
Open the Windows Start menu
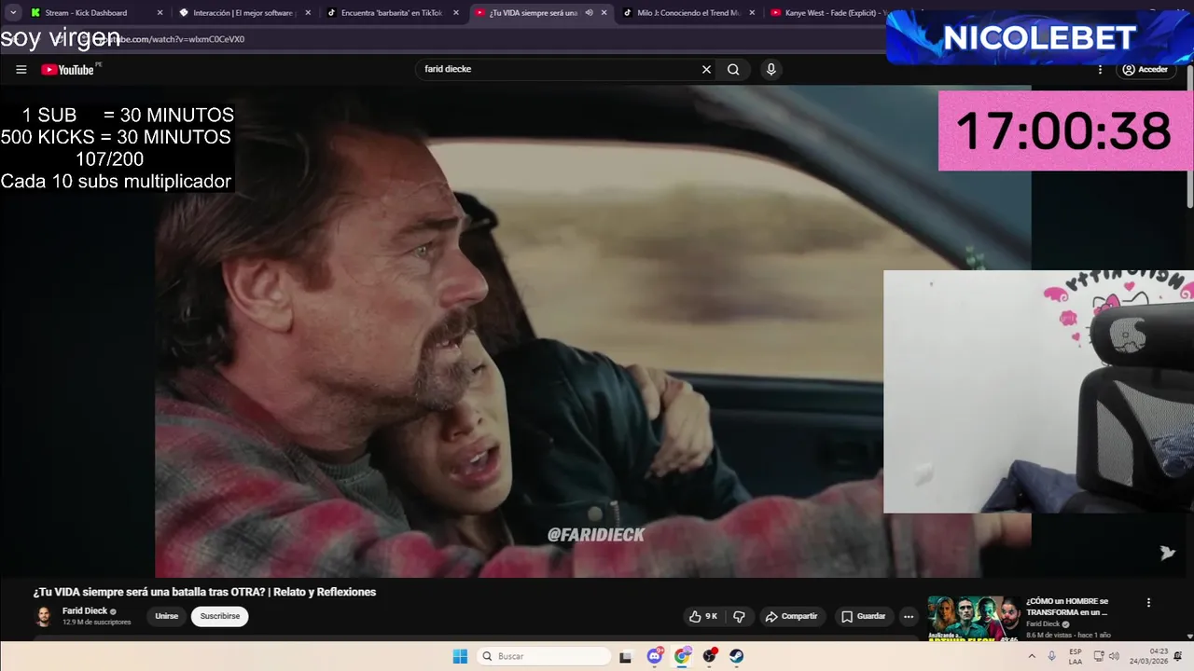[460, 656]
